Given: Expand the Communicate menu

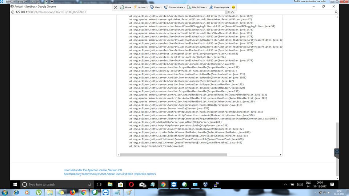Looking at the screenshot, I should pyautogui.click(x=174, y=7).
